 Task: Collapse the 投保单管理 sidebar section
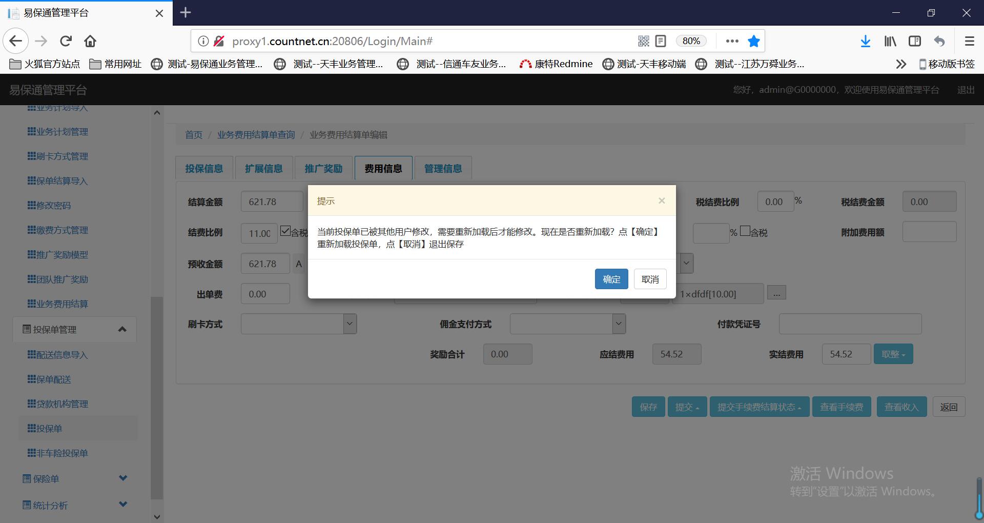click(x=122, y=329)
